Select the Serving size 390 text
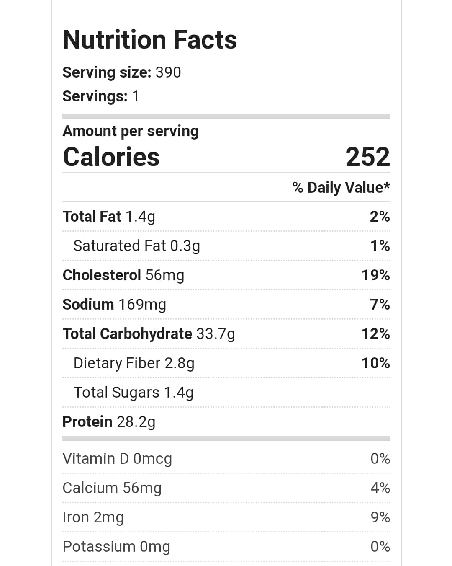The image size is (452, 566). click(121, 72)
